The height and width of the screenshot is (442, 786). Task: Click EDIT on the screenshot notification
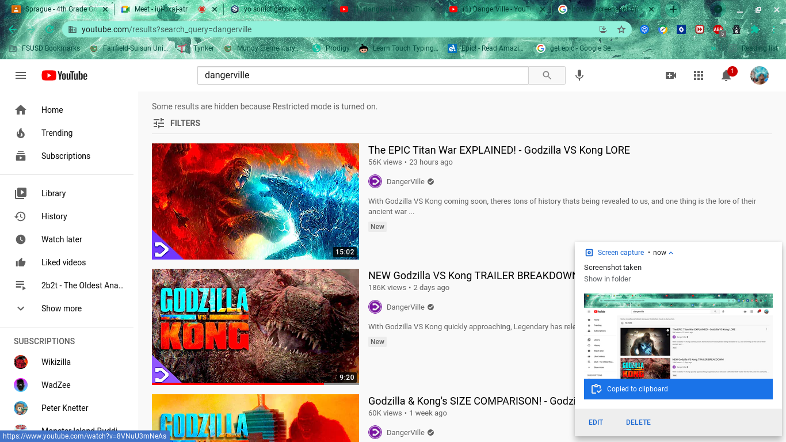596,422
